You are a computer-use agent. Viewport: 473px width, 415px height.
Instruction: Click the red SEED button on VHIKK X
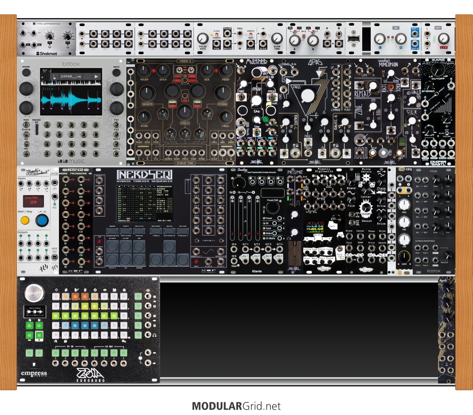177,79
